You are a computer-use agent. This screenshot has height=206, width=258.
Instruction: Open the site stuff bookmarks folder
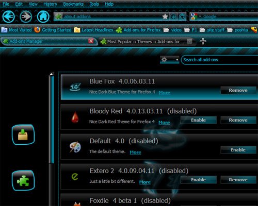point(212,30)
